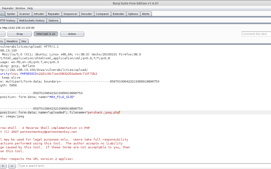Click the PHPSESSID cookie value
Viewport: 271px width, 169px height.
pos(68,74)
